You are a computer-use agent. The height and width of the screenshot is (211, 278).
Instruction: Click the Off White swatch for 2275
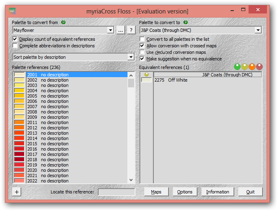(x=146, y=80)
